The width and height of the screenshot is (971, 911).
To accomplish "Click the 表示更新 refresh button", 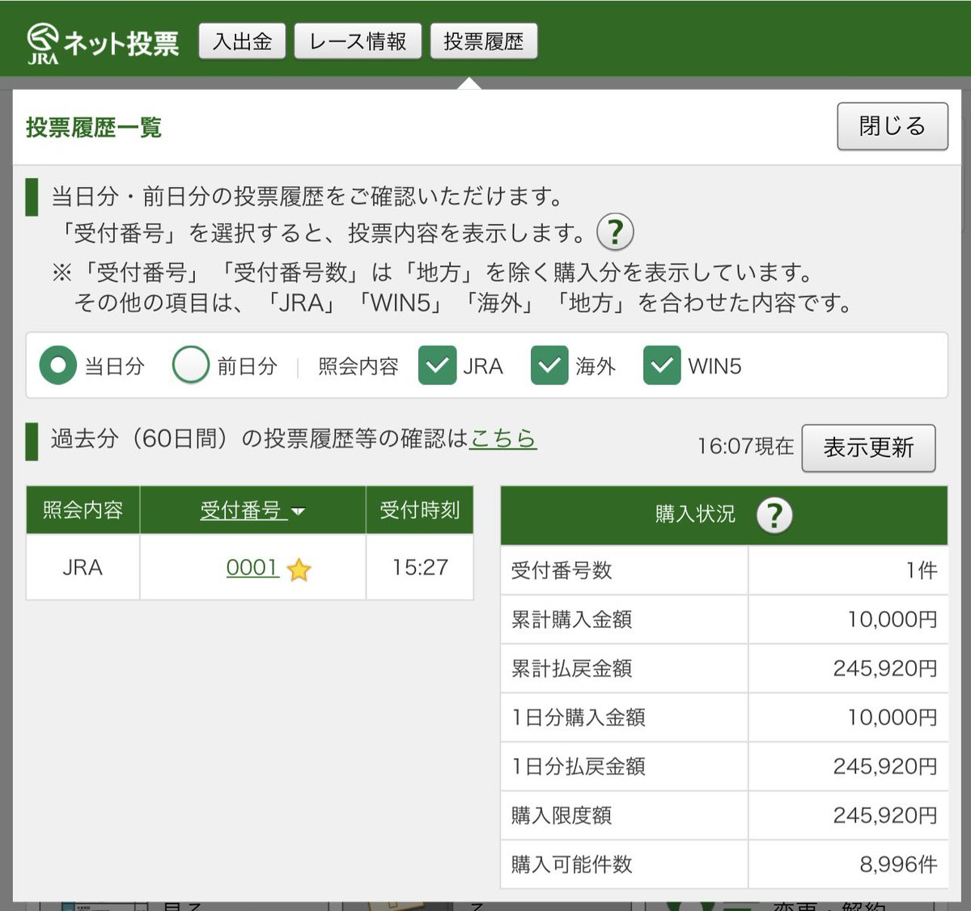I will coord(868,447).
